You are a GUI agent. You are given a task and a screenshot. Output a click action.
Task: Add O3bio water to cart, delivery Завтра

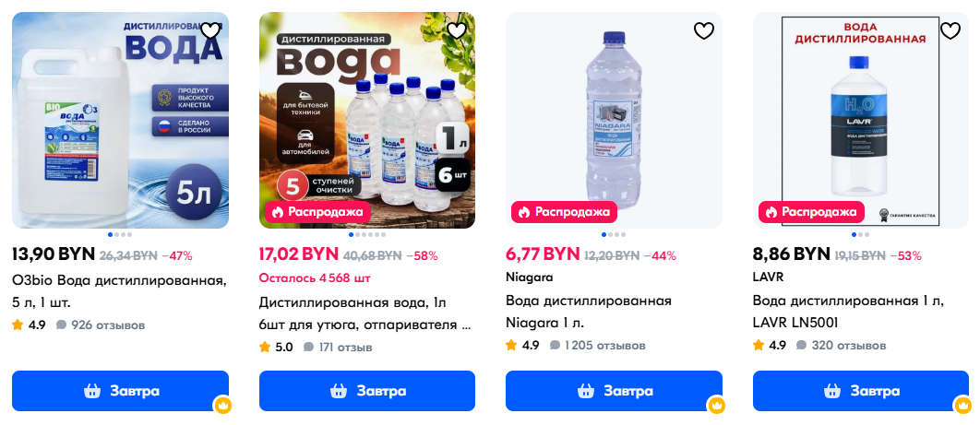(120, 391)
